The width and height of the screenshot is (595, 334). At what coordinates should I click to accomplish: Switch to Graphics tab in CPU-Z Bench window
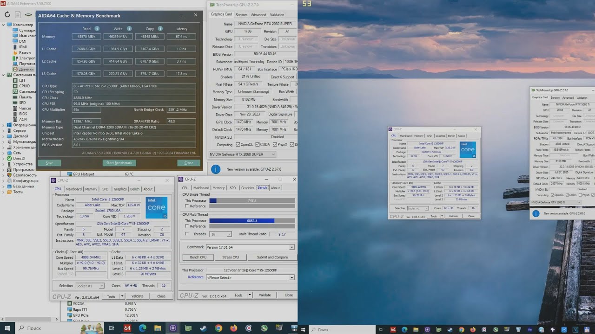tap(247, 188)
